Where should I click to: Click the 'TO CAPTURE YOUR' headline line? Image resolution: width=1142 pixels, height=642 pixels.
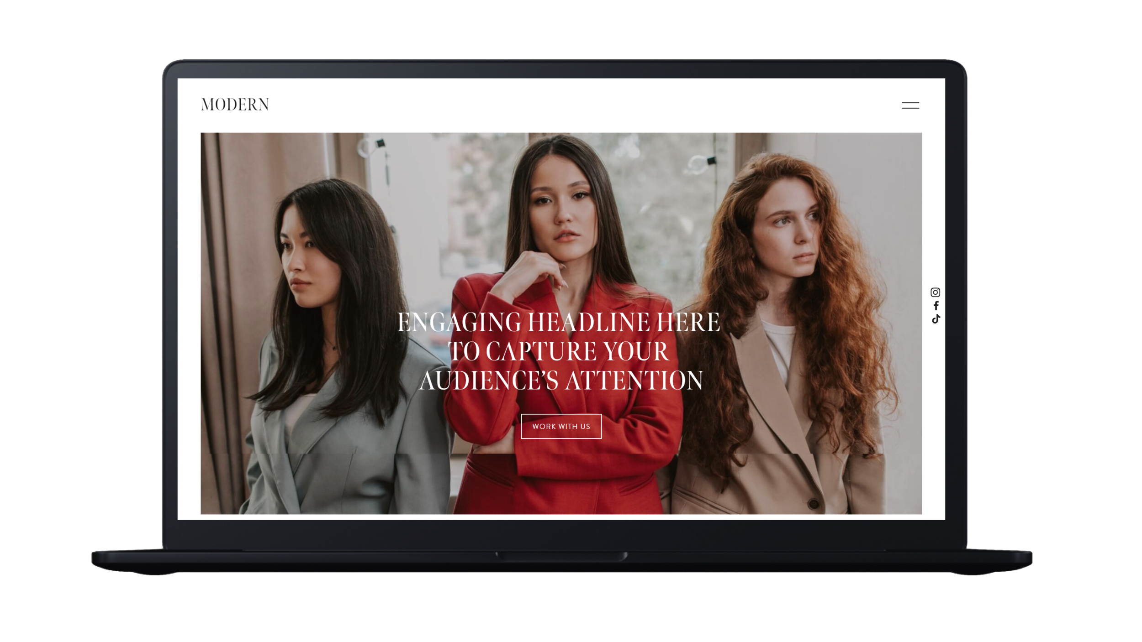click(x=558, y=351)
